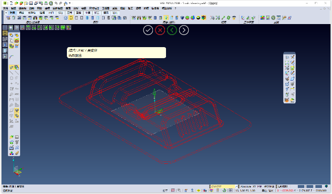Go back using the green left-arrow circle

172,30
